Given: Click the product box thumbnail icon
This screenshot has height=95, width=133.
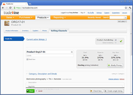Looking at the screenshot, I should [x=7, y=23].
